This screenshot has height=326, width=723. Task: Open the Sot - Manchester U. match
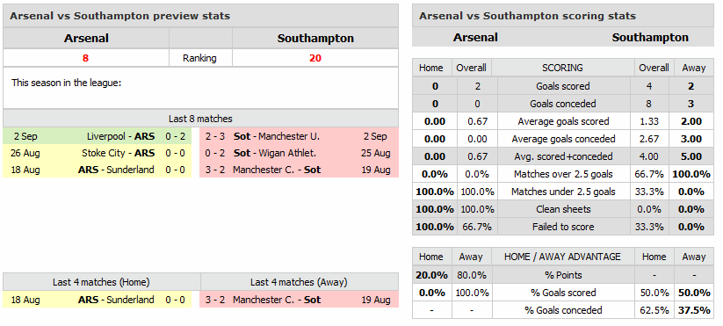[299, 136]
